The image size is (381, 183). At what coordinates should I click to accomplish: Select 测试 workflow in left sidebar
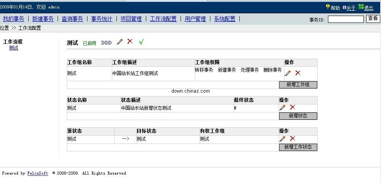tap(14, 48)
